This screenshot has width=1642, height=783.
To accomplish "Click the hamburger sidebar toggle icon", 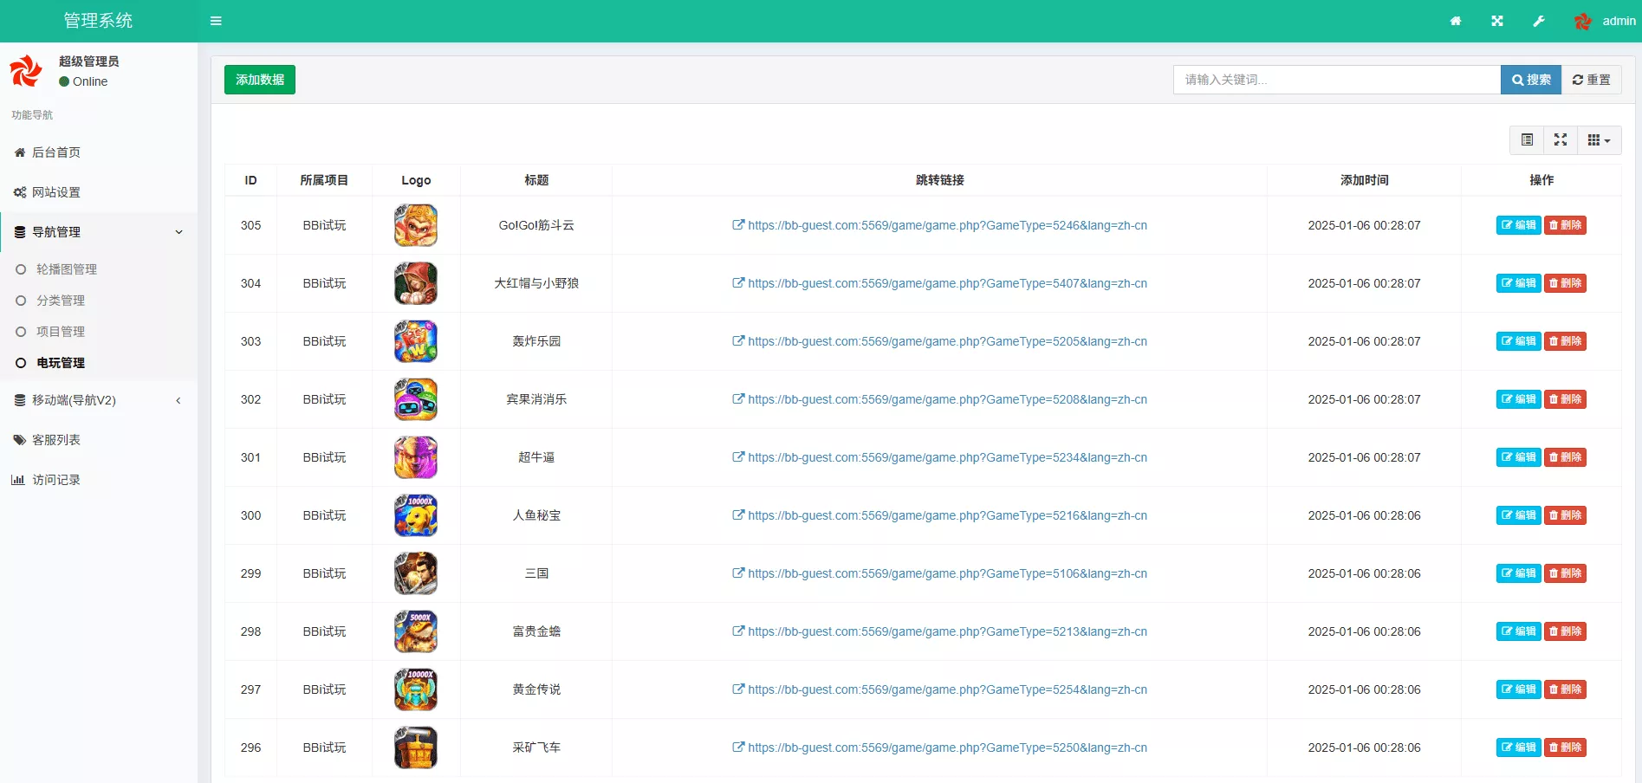I will tap(216, 21).
